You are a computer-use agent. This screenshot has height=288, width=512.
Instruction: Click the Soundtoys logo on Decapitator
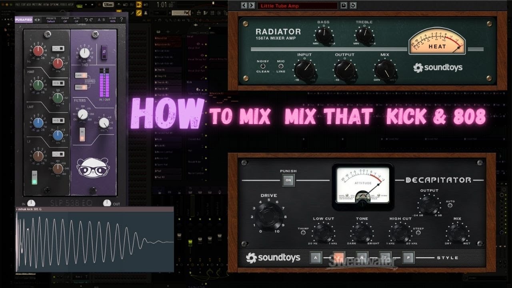click(273, 258)
